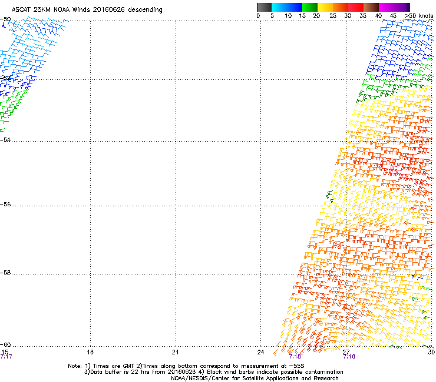
Task: Click the legend label '0'
Action: click(258, 16)
